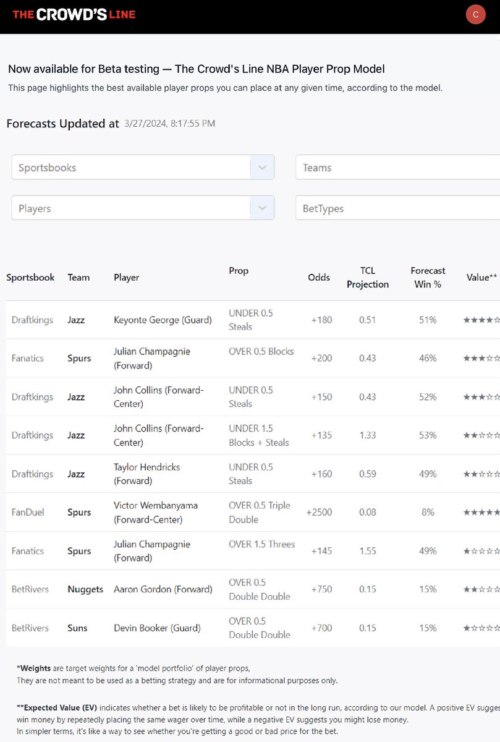This screenshot has width=500, height=742.
Task: Click the Forecast Win % column header
Action: pyautogui.click(x=428, y=278)
